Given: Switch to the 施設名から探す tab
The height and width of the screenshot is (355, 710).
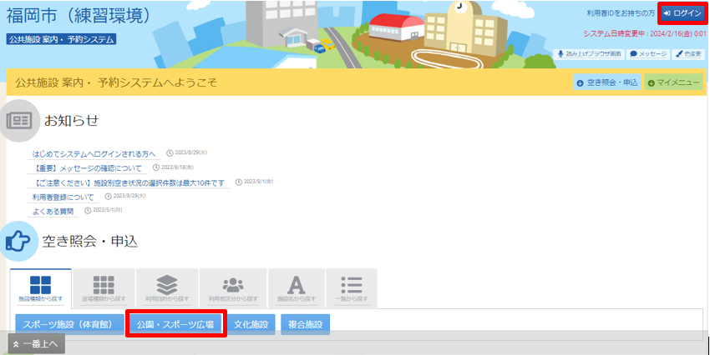Looking at the screenshot, I should pos(297,288).
